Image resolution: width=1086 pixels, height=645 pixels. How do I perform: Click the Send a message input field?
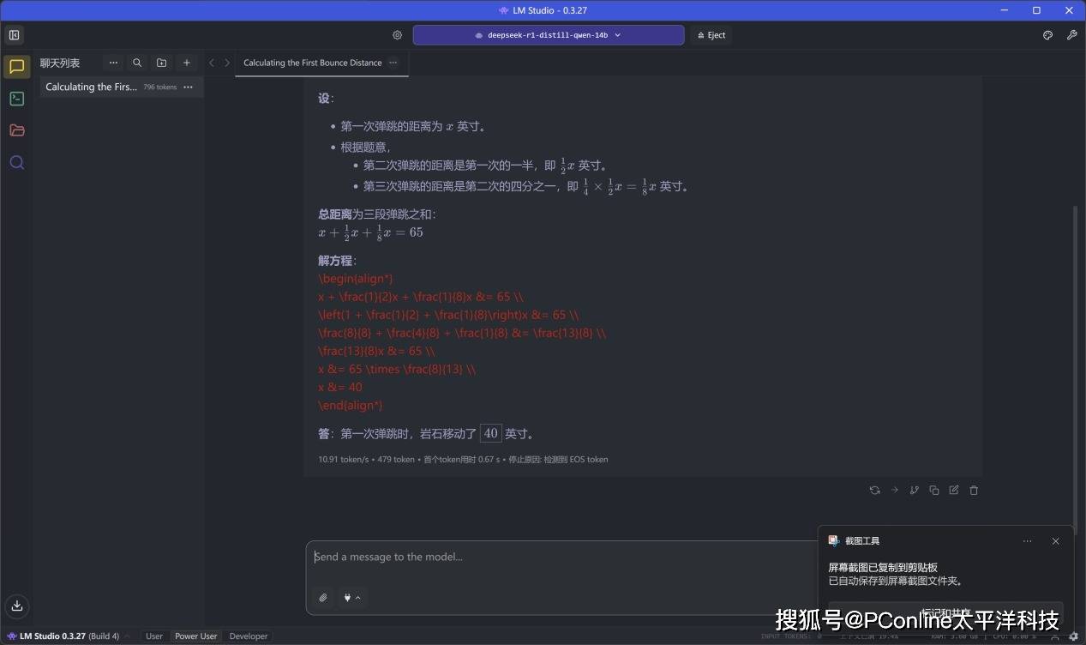557,558
